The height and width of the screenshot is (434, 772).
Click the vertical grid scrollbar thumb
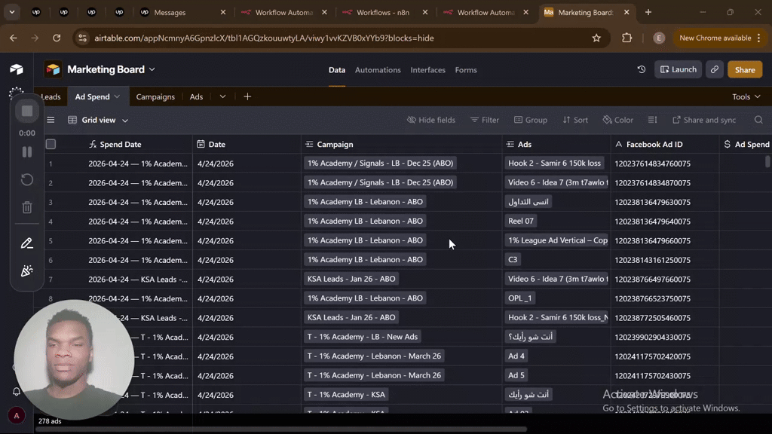click(767, 161)
